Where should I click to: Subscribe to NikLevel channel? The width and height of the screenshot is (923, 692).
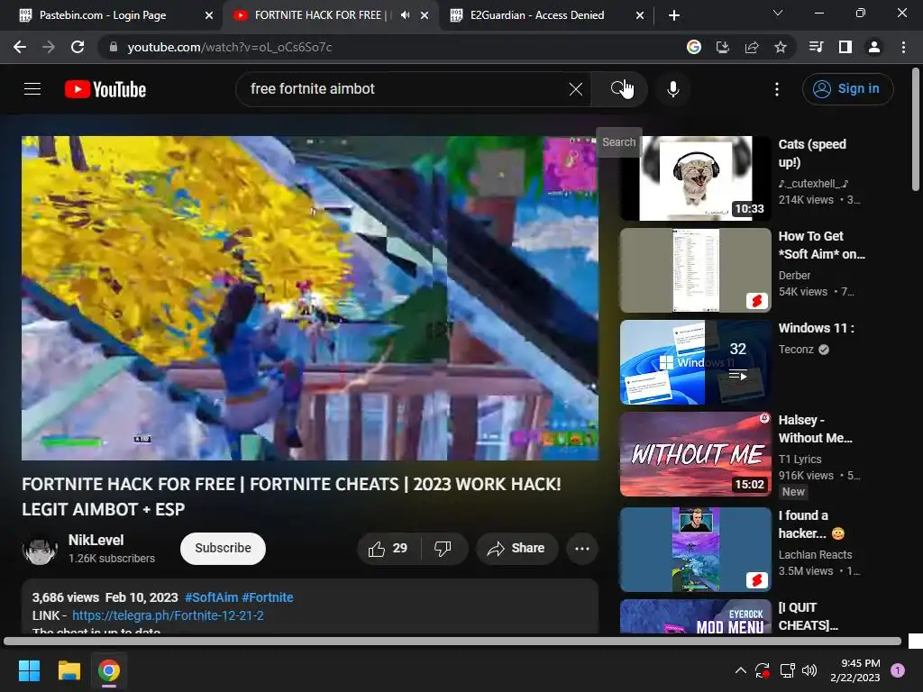pyautogui.click(x=223, y=549)
